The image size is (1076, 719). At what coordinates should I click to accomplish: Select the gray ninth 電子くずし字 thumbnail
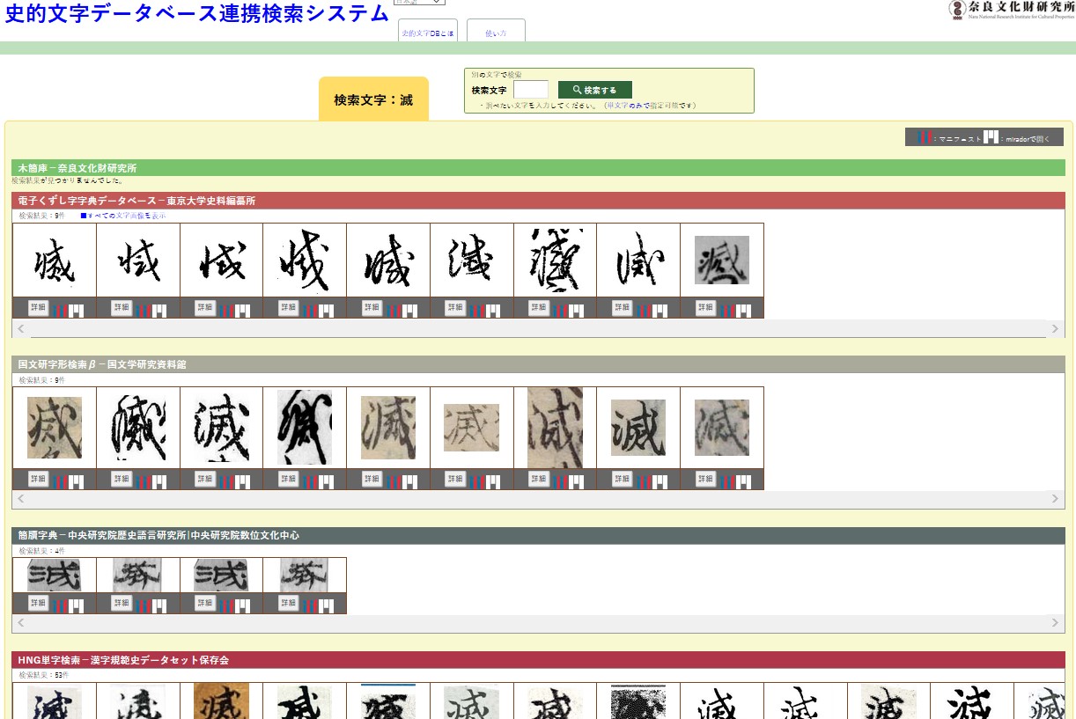click(722, 260)
